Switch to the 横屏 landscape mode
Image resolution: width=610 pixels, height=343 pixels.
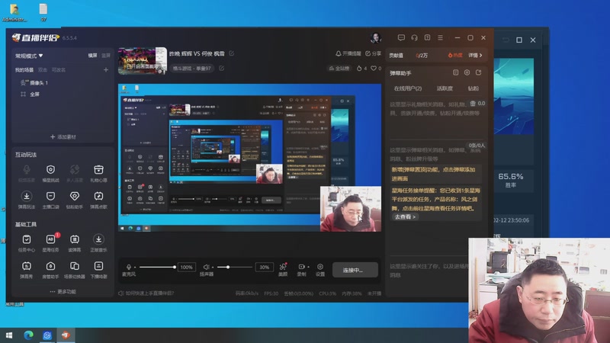(92, 56)
